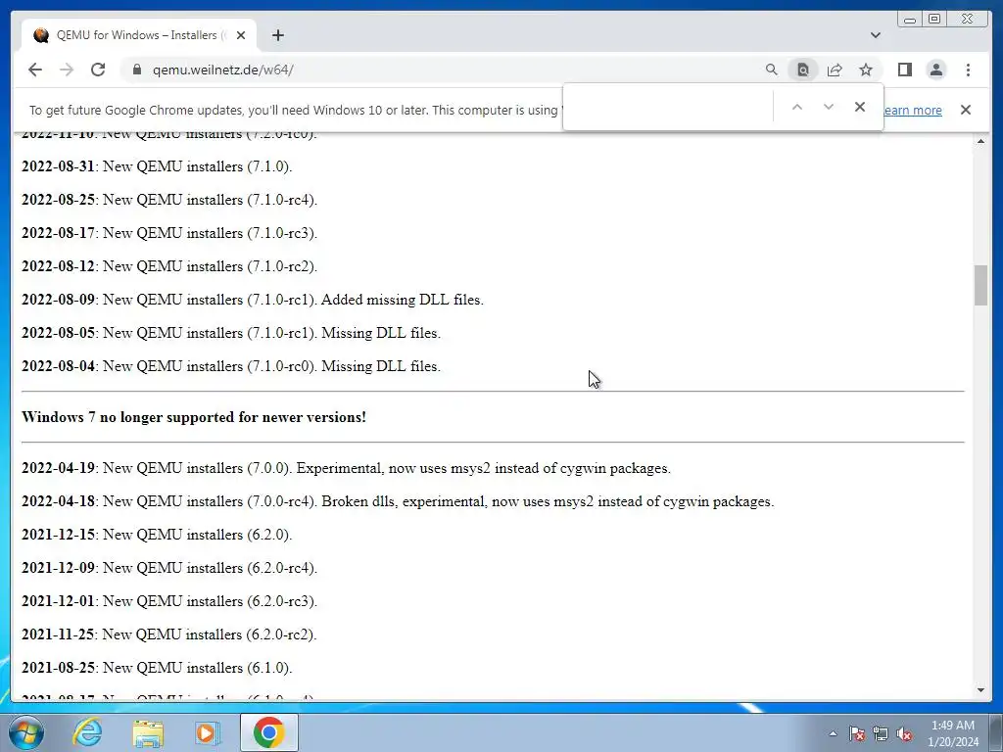
Task: Click the vertical scrollbar thumb
Action: coord(980,285)
